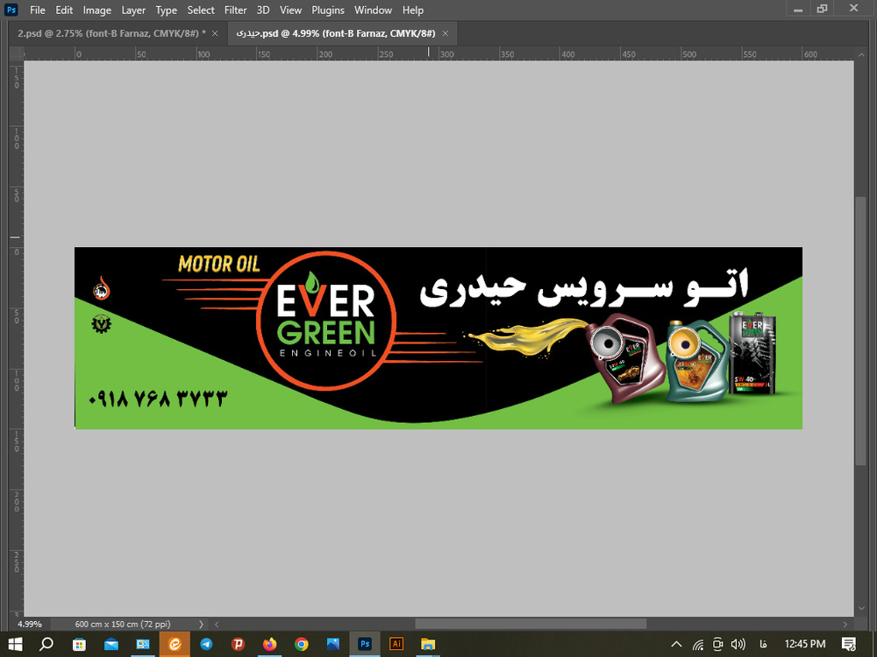The image size is (877, 657).
Task: Click the vertical scrollbar up arrow
Action: point(861,54)
